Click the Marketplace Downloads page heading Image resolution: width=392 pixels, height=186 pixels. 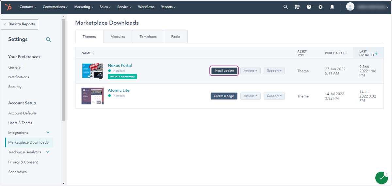[x=107, y=23]
